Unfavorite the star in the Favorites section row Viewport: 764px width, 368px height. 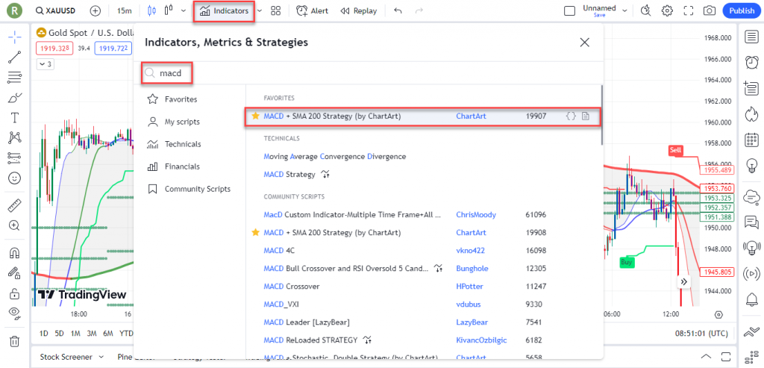click(255, 116)
